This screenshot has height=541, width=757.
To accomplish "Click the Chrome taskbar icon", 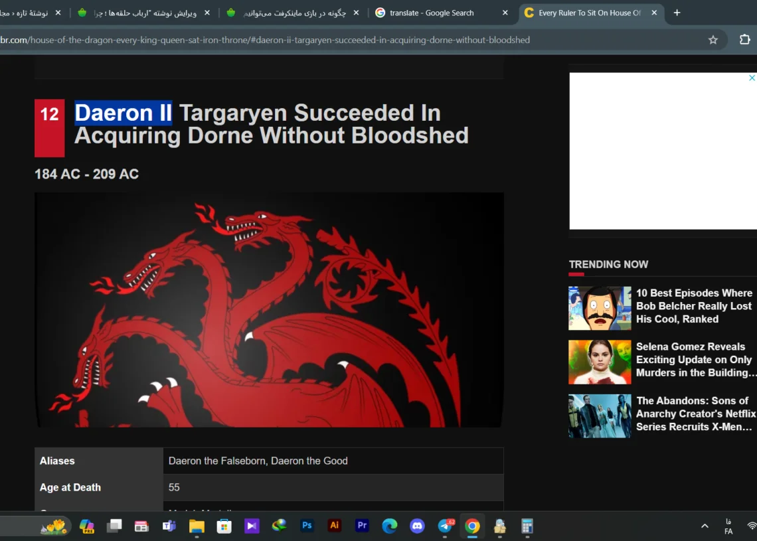I will pyautogui.click(x=472, y=526).
